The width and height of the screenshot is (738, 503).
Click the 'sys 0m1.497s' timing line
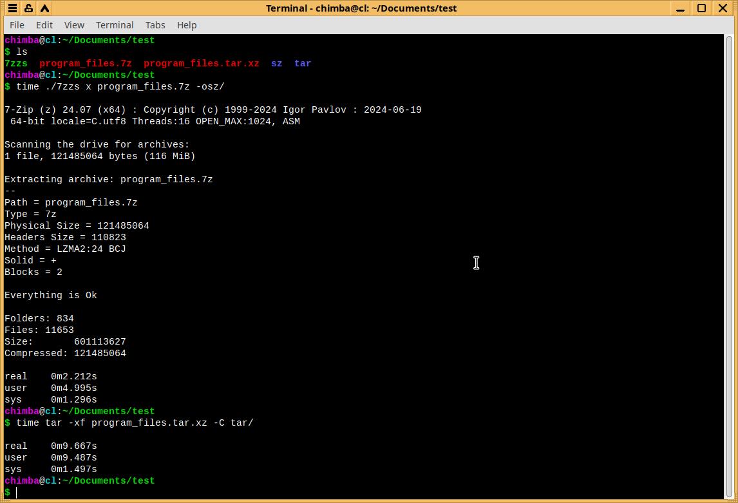pos(51,469)
